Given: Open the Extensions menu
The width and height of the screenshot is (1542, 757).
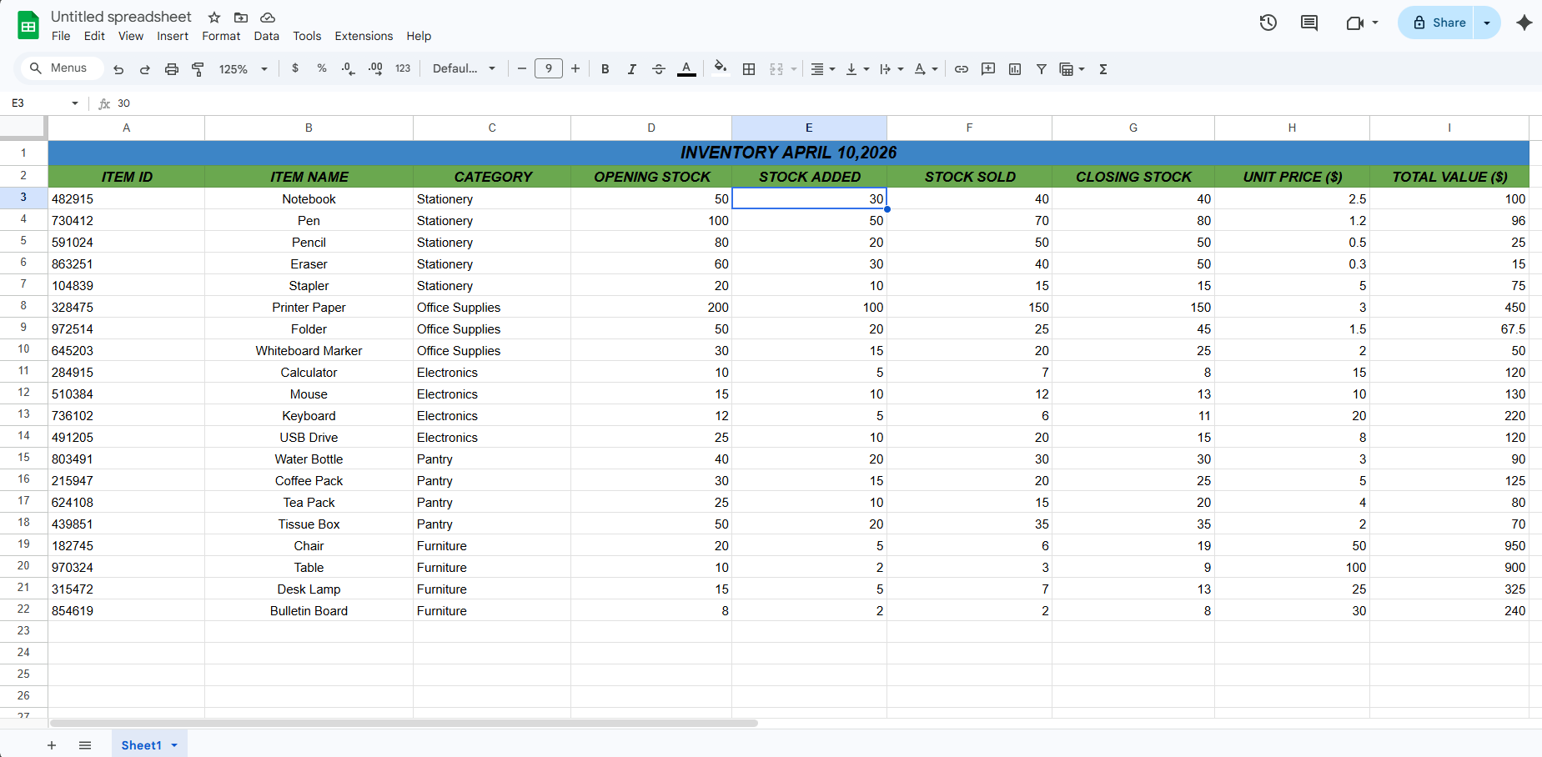Looking at the screenshot, I should (x=364, y=36).
